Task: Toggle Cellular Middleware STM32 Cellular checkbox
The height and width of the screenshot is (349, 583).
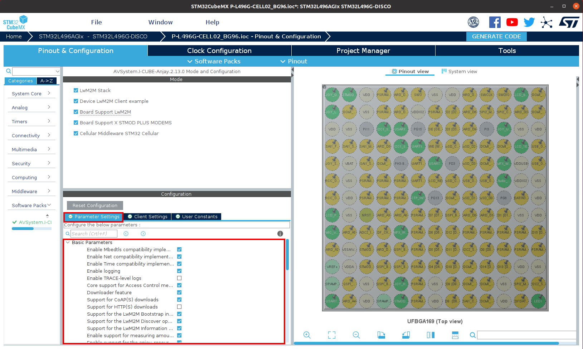Action: (x=76, y=133)
